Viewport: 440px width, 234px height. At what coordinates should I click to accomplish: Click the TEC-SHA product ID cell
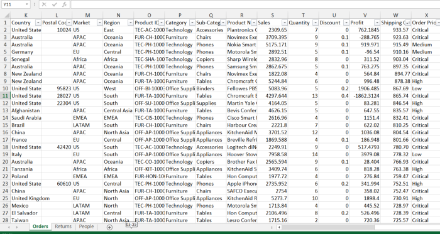tap(150, 59)
